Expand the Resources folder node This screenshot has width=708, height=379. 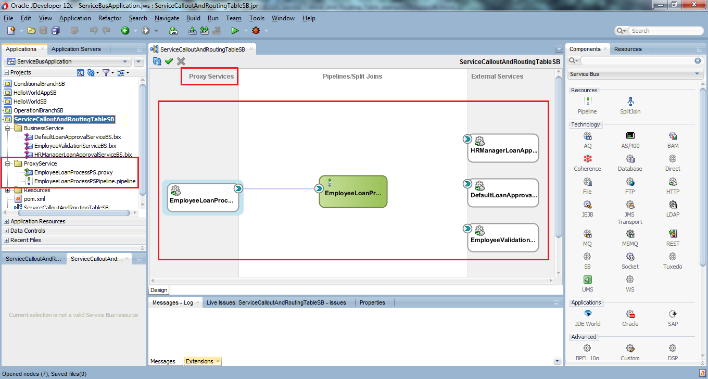tap(8, 190)
